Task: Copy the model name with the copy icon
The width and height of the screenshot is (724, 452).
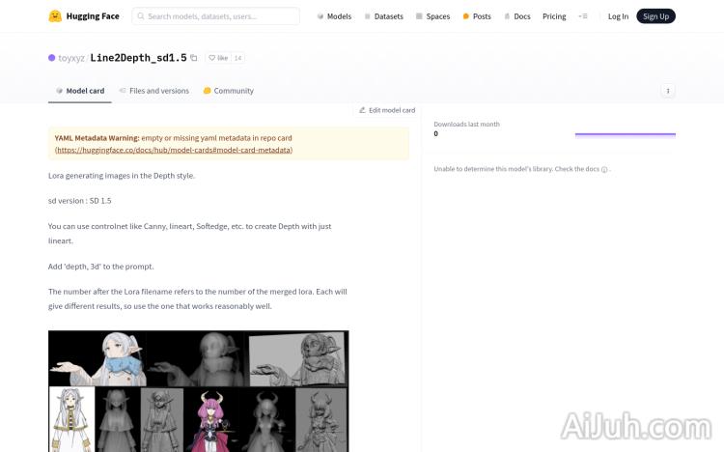Action: (194, 58)
